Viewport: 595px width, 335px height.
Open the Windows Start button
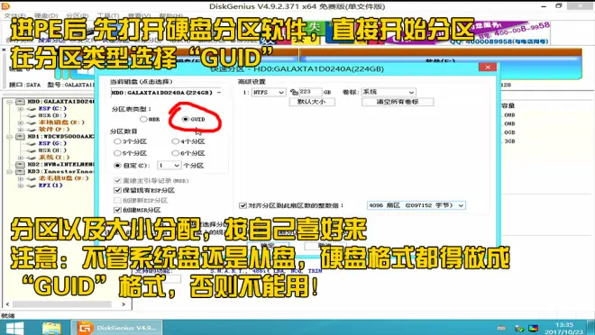14,328
